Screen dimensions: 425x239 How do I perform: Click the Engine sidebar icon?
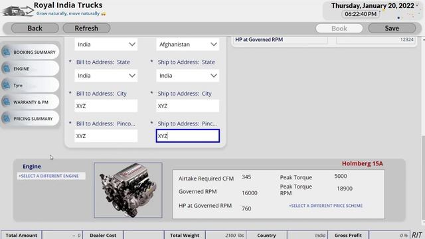6,68
